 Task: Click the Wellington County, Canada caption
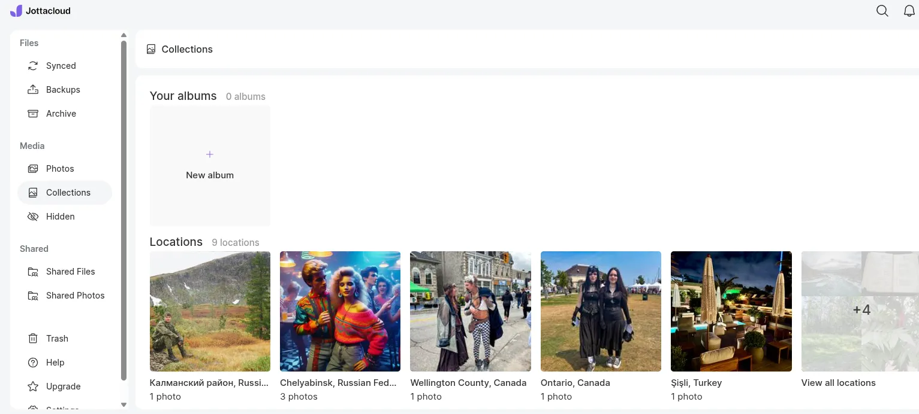[468, 383]
